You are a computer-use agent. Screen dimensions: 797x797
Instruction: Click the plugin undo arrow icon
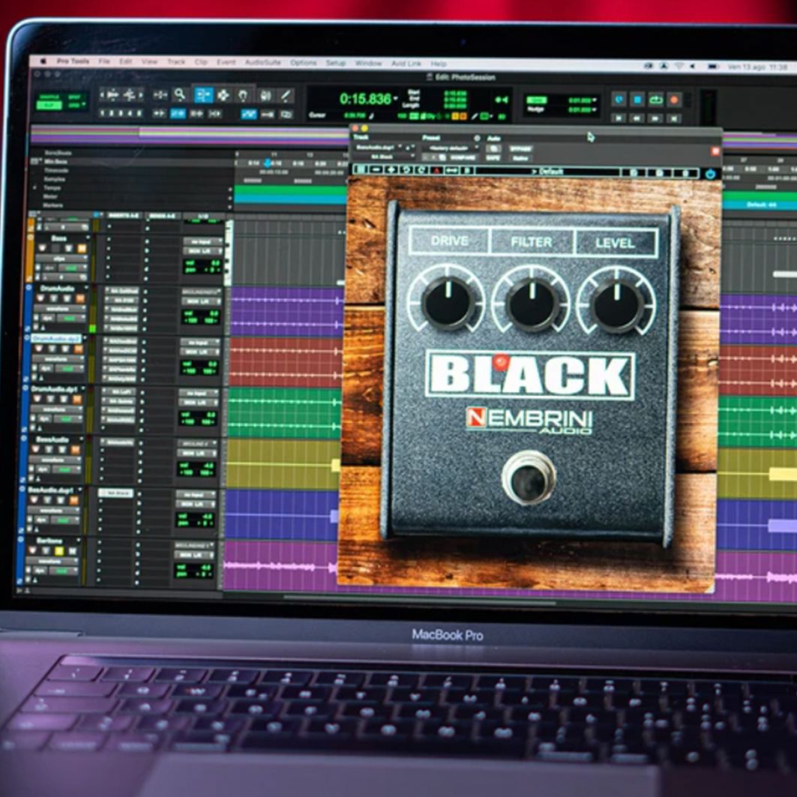(406, 169)
